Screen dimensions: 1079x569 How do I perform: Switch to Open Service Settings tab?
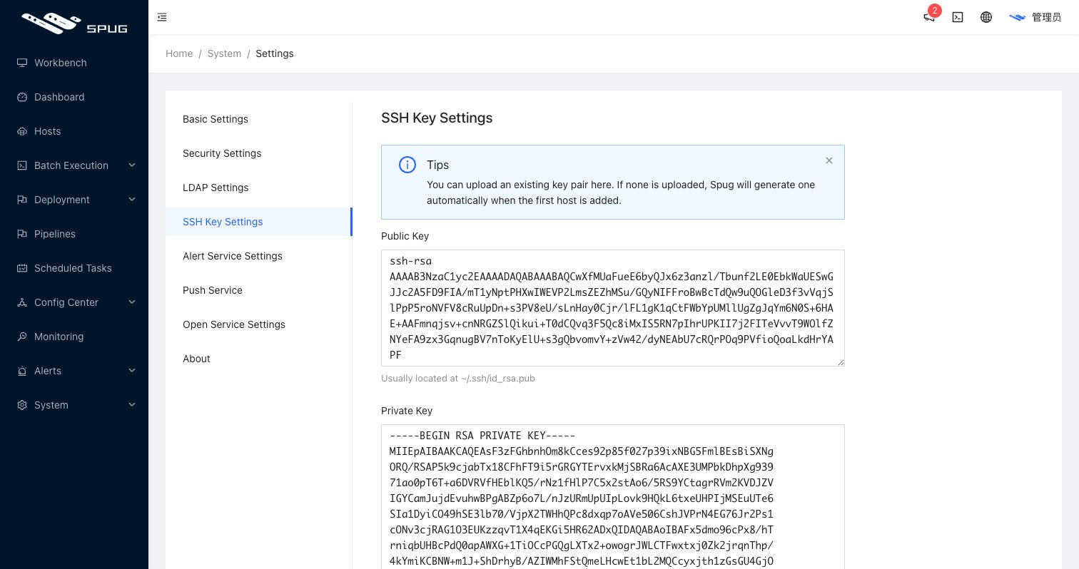pyautogui.click(x=258, y=324)
